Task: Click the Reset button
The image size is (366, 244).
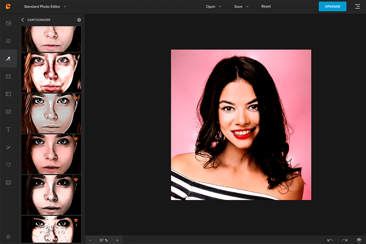Action: (x=266, y=6)
